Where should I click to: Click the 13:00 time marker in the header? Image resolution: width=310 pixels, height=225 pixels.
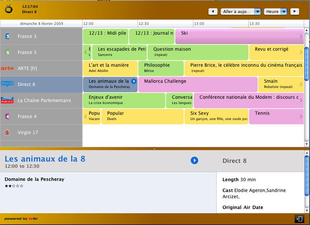tap(199, 24)
